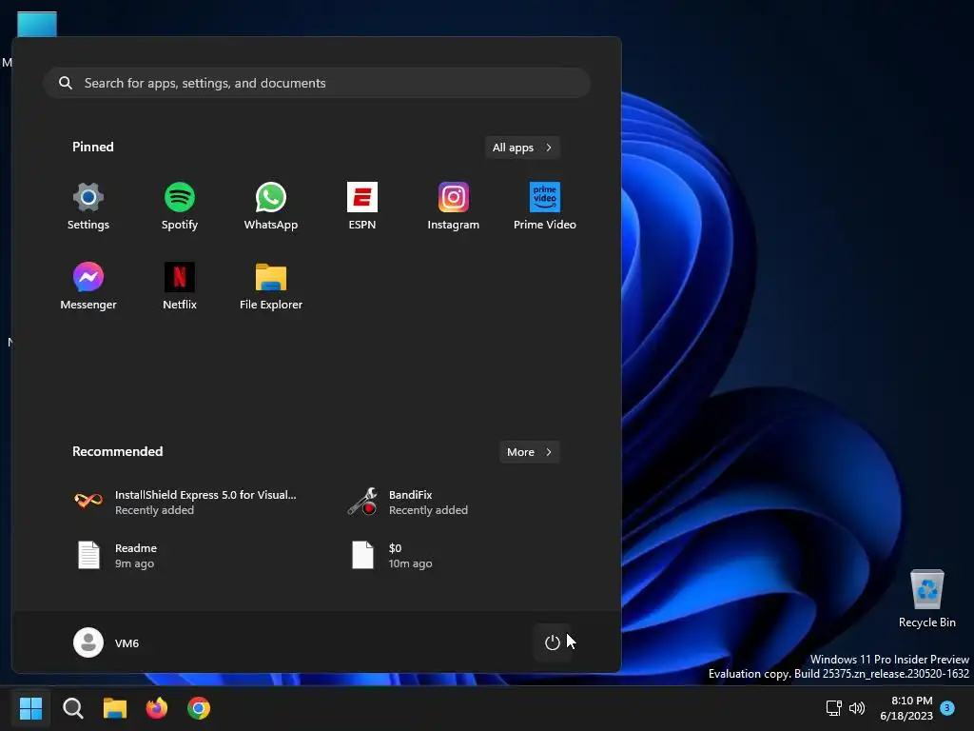
Task: Open Search from the taskbar
Action: (x=72, y=708)
